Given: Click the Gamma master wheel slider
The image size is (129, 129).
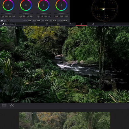Looking at the screenshot, I should 26,14.
